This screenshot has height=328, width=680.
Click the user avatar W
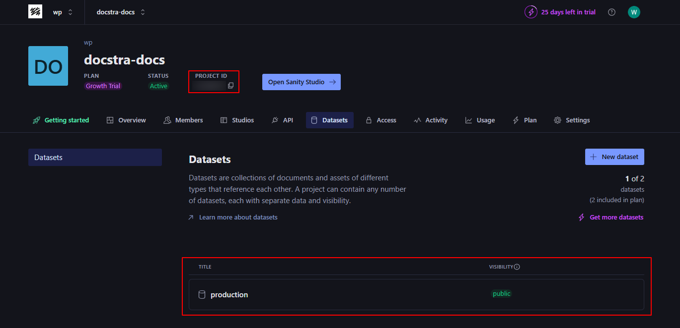pos(634,12)
